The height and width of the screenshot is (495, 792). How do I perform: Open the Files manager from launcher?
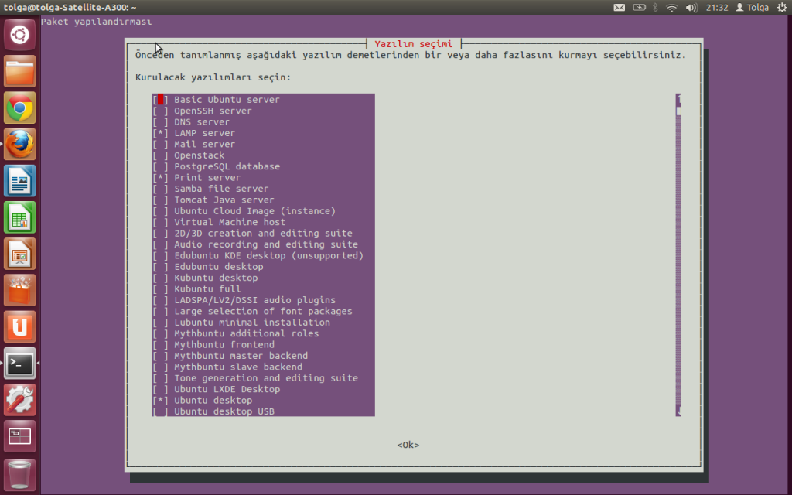(19, 71)
